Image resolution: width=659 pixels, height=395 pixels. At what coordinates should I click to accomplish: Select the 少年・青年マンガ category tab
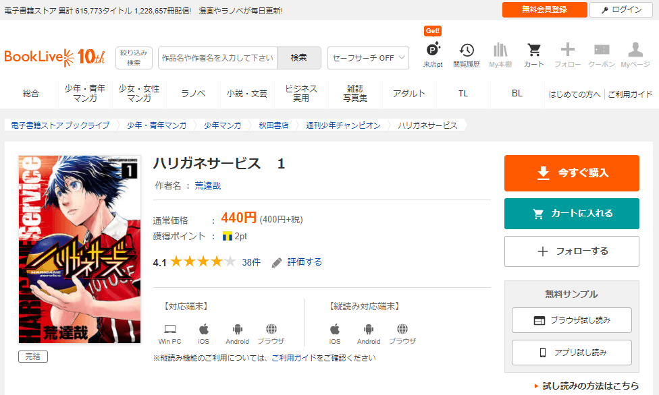85,94
